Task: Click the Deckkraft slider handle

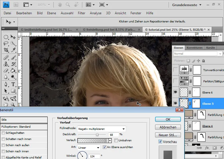Action: point(97,135)
